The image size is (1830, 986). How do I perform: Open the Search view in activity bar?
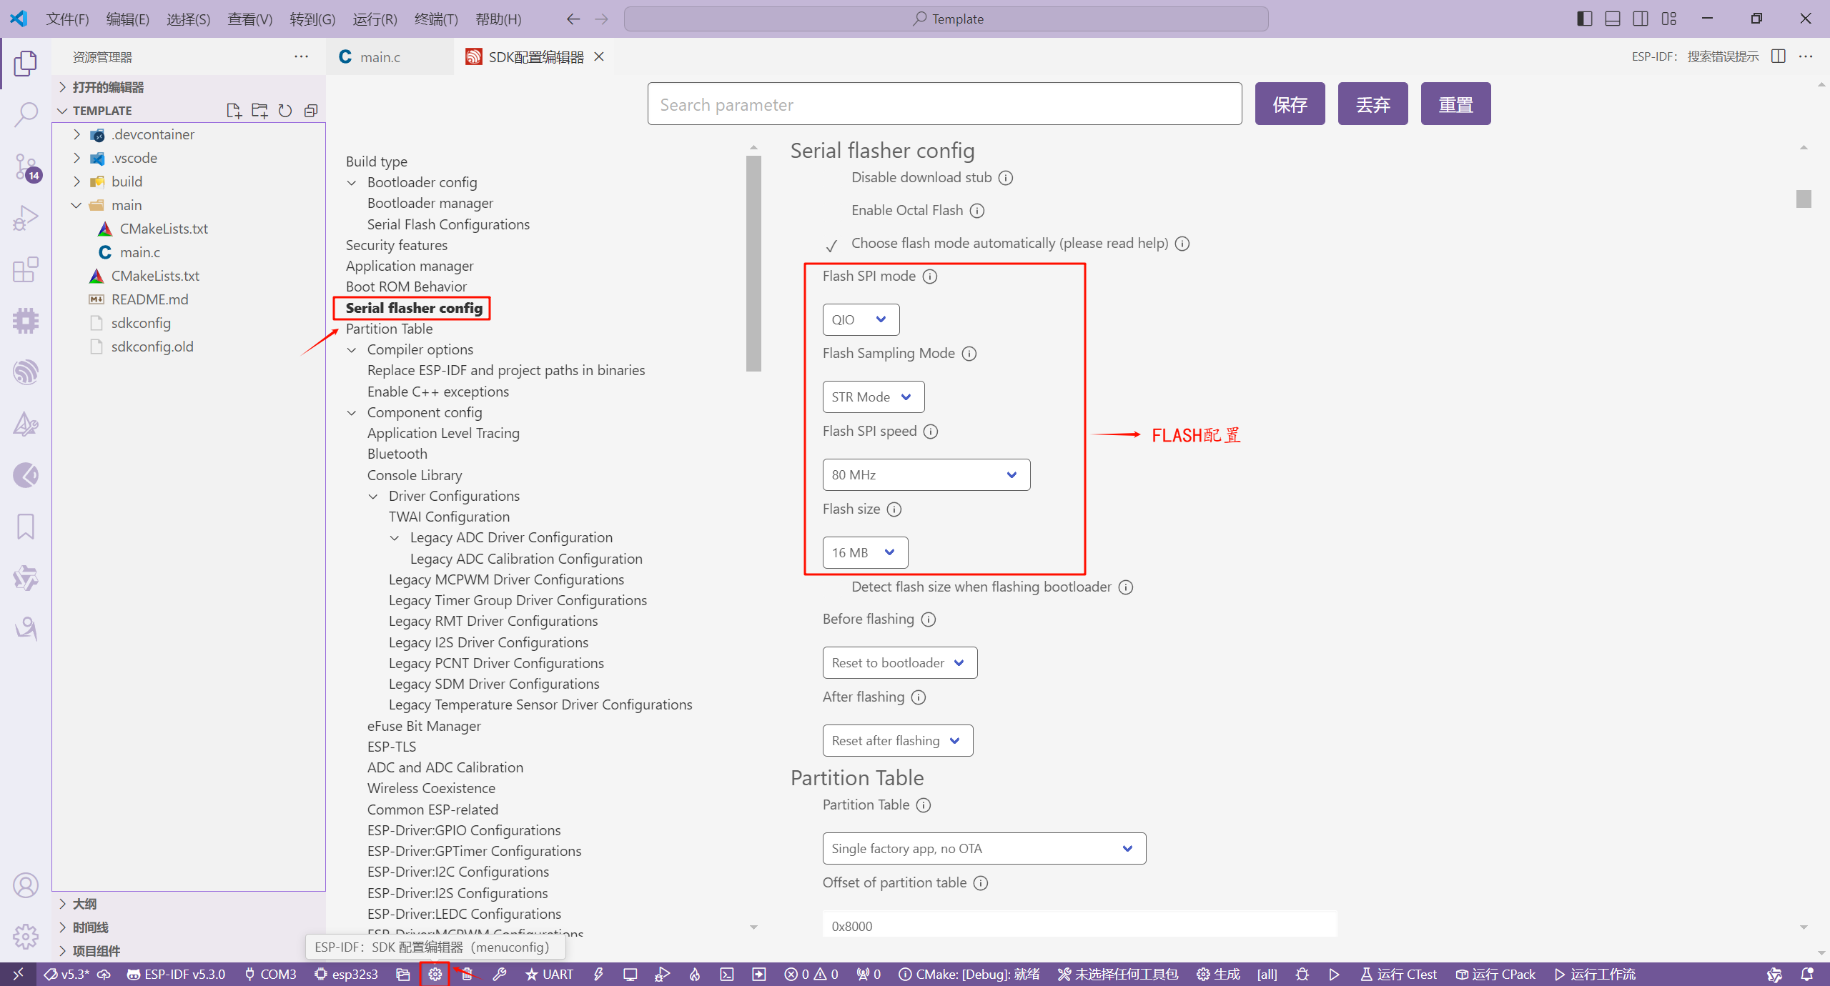[26, 114]
